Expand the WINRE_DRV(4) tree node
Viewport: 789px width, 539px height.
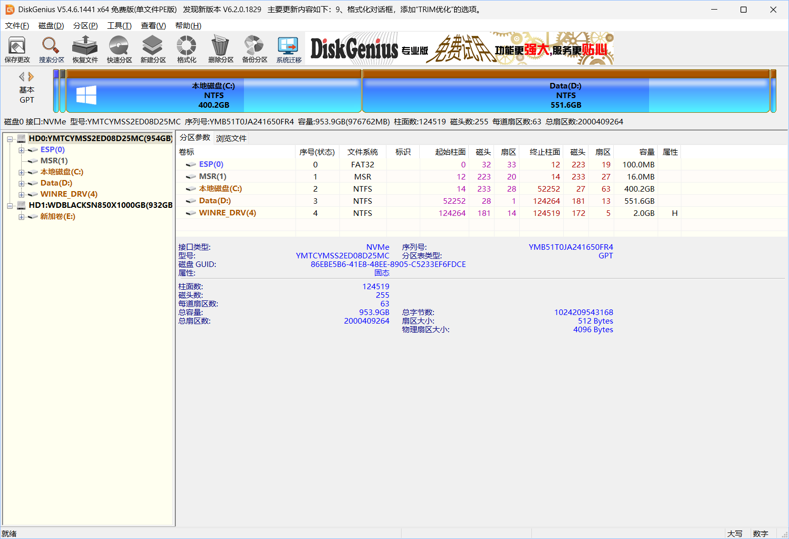click(x=21, y=194)
